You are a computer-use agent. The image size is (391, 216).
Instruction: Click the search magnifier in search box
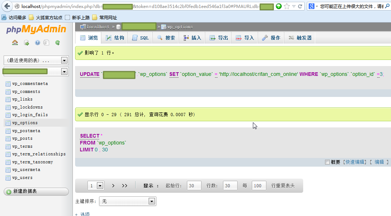pos(387,6)
